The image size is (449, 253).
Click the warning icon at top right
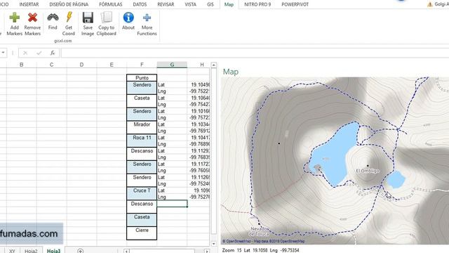click(x=430, y=4)
